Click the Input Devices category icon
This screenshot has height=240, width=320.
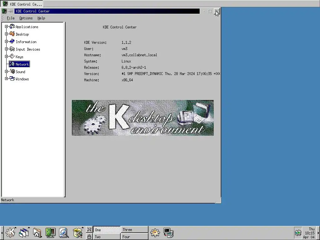pos(12,49)
